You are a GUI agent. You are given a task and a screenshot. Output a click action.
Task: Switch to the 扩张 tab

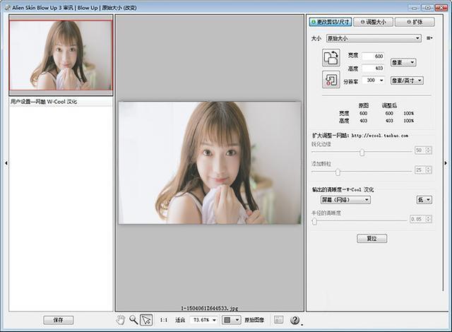[413, 22]
